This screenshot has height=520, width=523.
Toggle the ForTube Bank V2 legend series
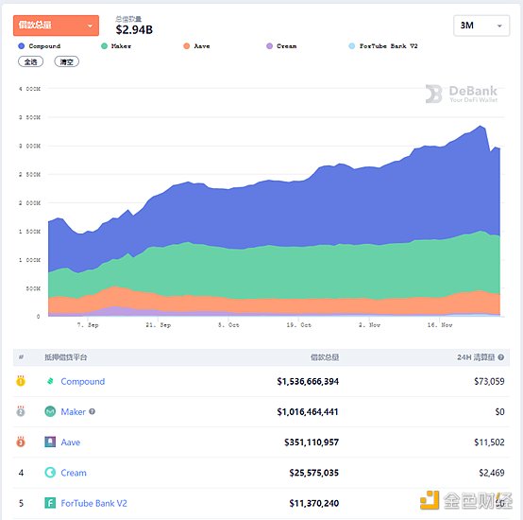[383, 46]
